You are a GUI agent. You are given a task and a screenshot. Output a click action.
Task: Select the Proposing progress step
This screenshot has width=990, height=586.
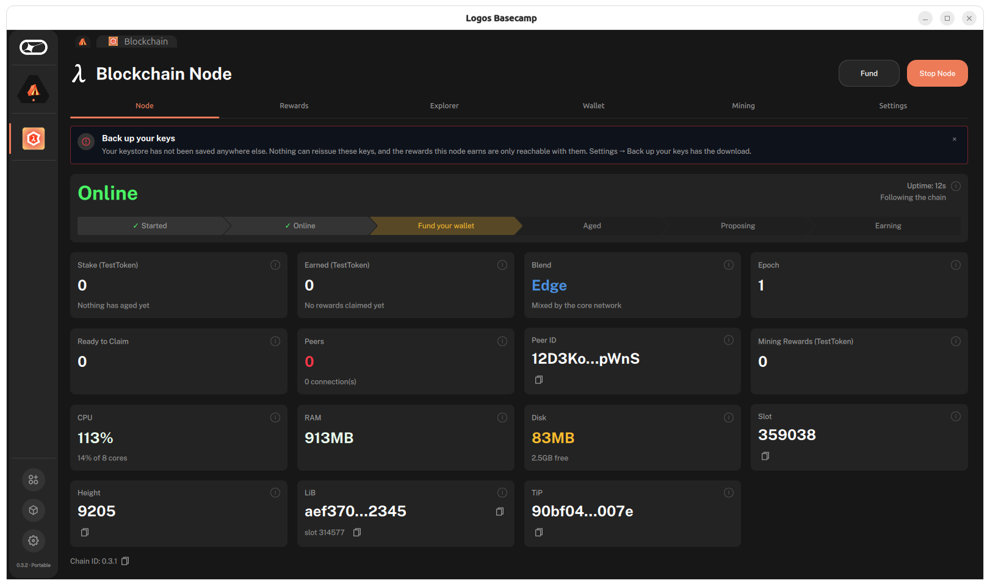coord(738,226)
